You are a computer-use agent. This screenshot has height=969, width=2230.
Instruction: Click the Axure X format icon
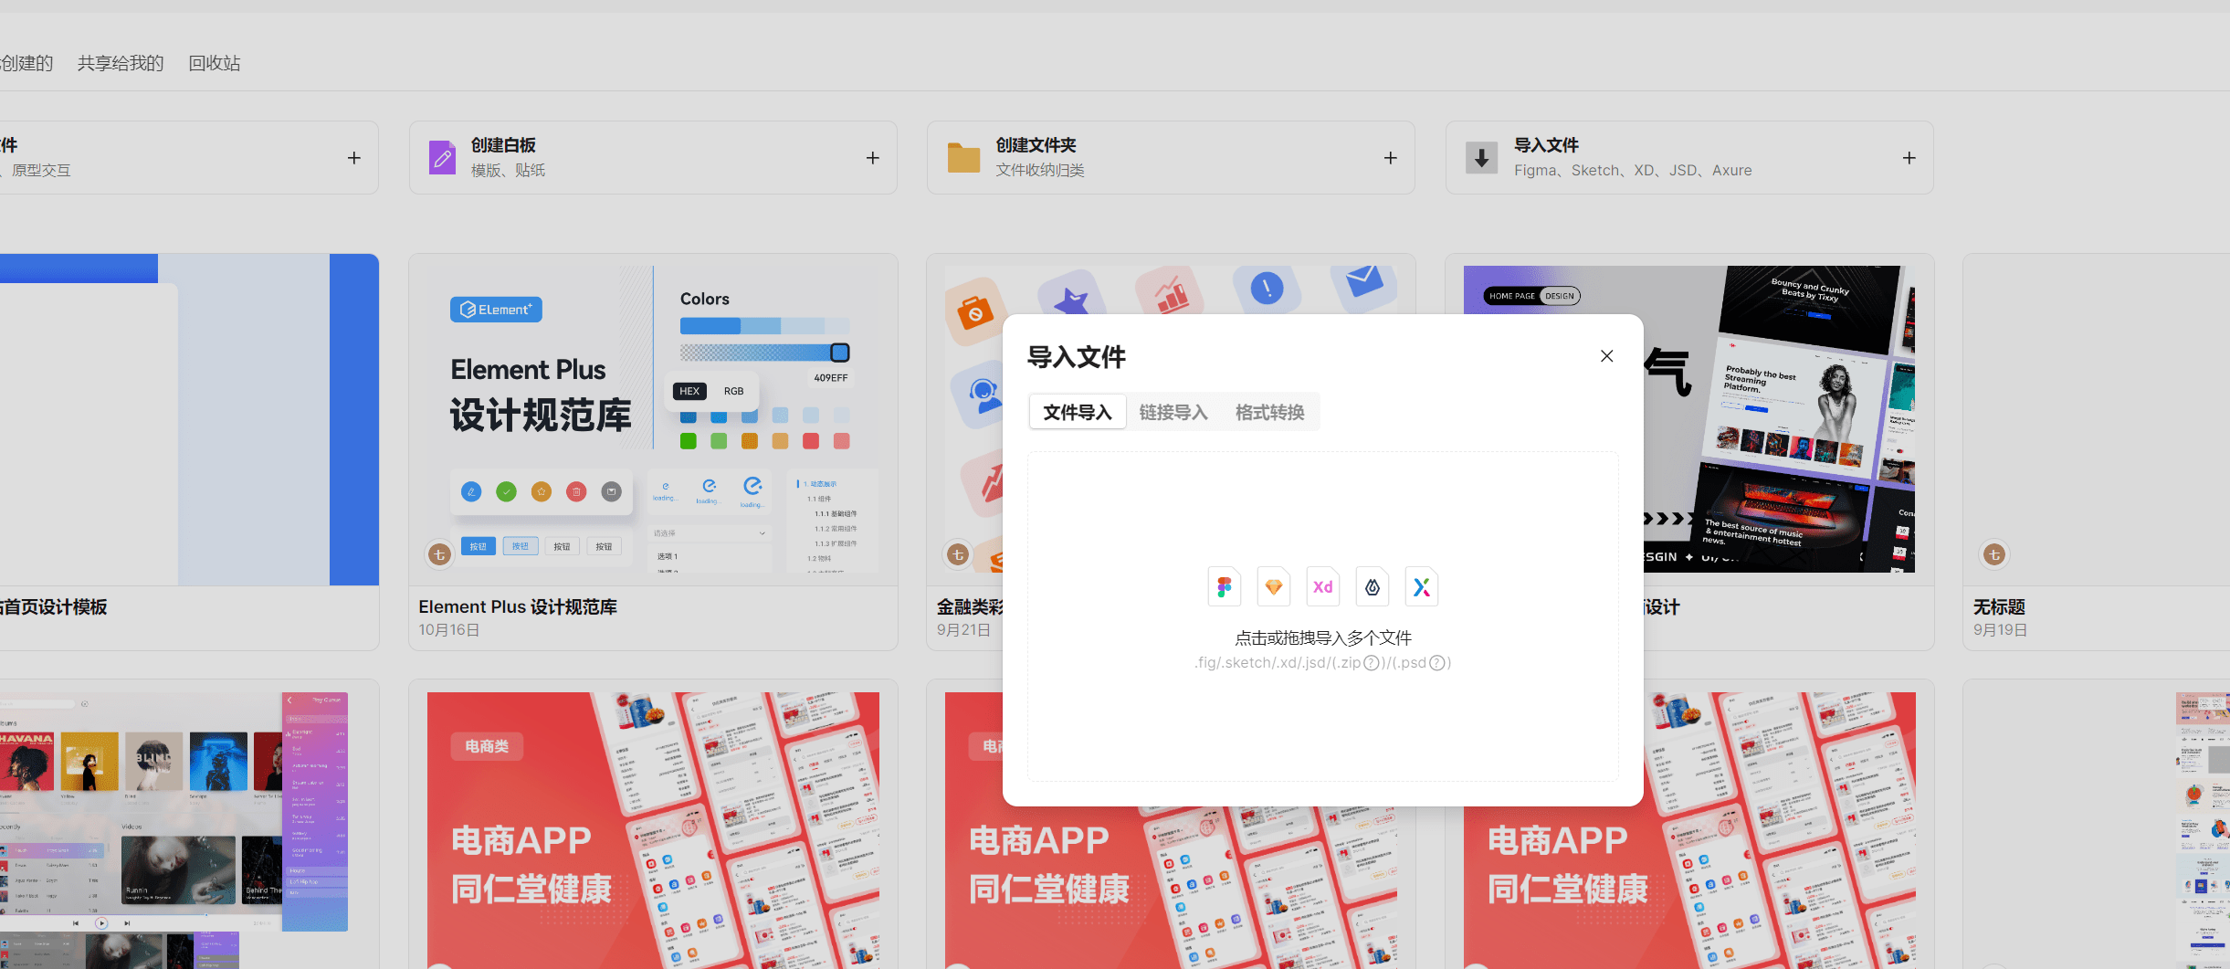[1422, 586]
